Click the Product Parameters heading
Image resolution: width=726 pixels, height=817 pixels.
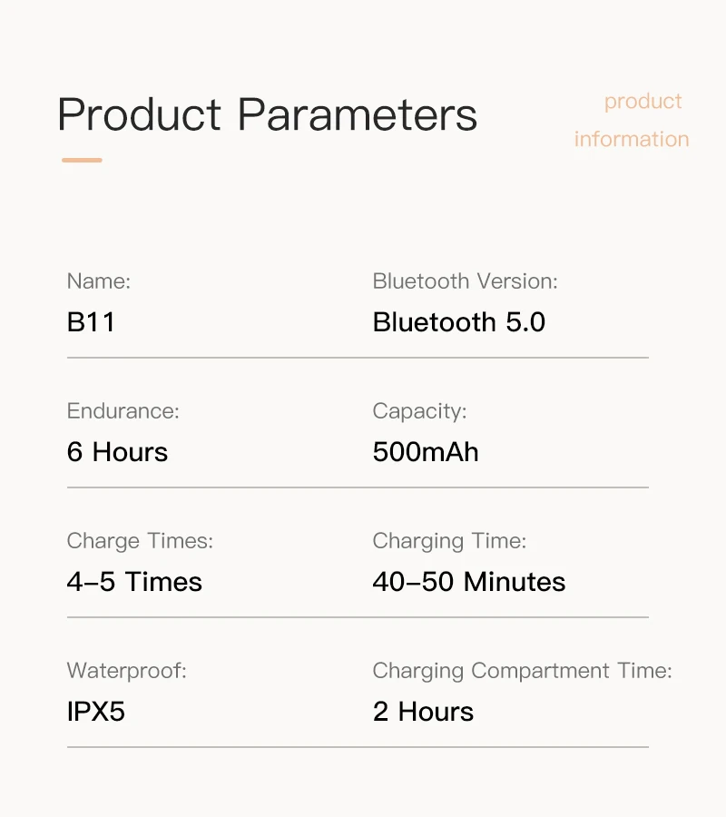coord(267,114)
